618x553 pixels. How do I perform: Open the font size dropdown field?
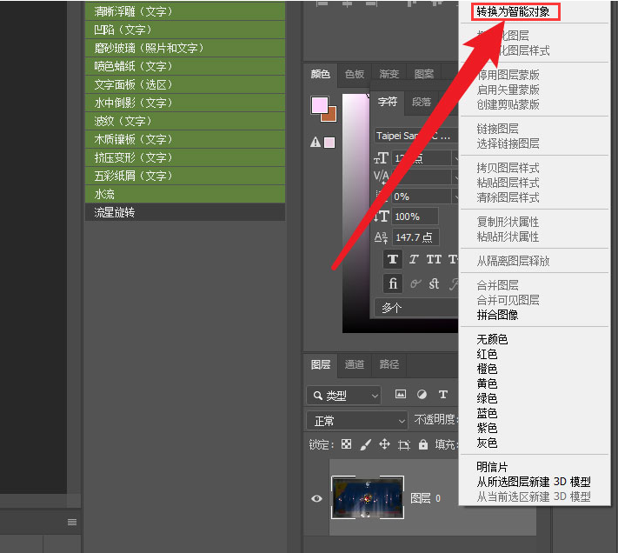coord(425,158)
